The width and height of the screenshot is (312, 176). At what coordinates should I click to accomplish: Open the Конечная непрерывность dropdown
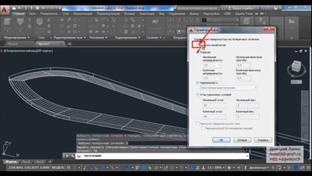point(212,78)
